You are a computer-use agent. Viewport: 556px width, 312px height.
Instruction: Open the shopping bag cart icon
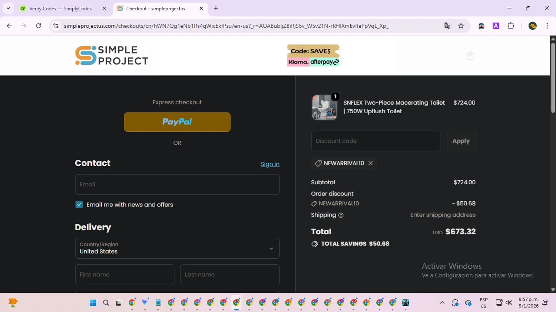tap(470, 56)
